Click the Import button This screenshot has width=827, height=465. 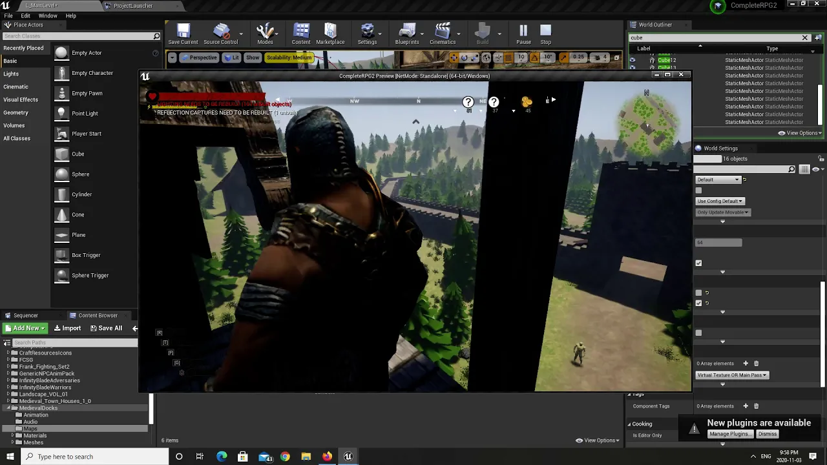(x=67, y=328)
